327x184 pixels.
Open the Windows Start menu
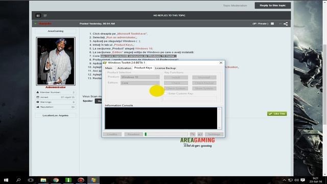tap(6, 180)
